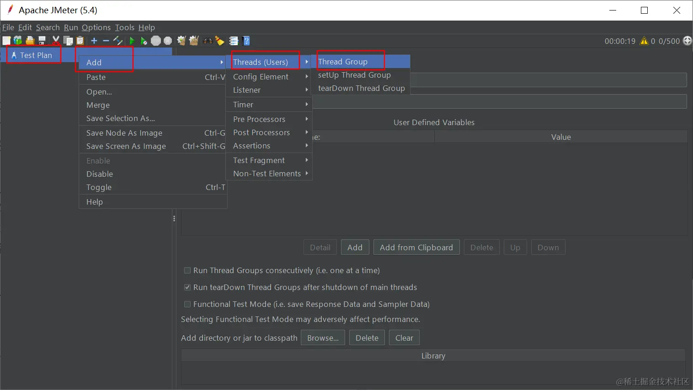The height and width of the screenshot is (390, 693).
Task: Click the Paste clipboard icon
Action: pyautogui.click(x=80, y=41)
